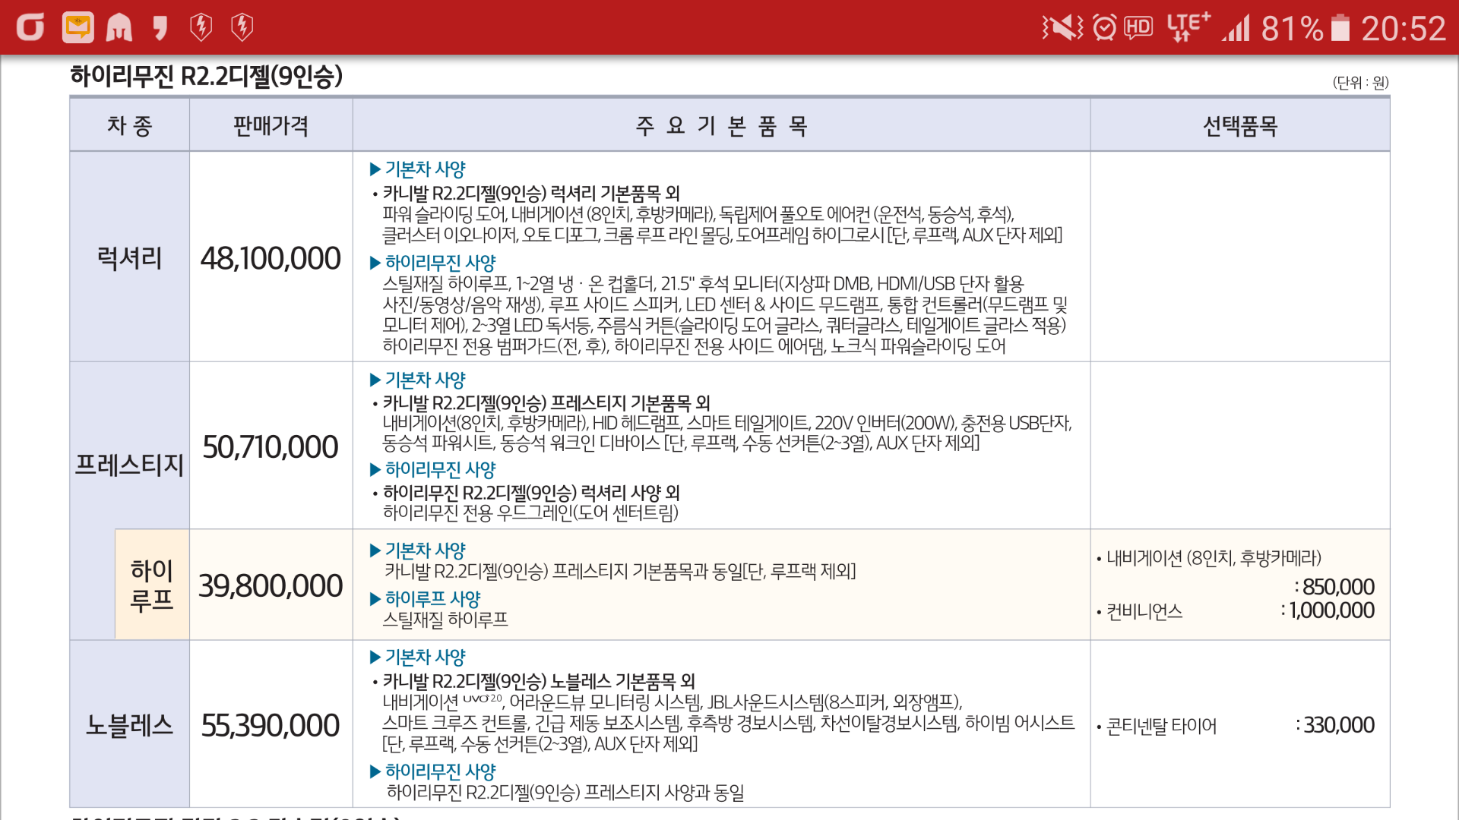Tap the muted vibrate status icon

(1062, 28)
